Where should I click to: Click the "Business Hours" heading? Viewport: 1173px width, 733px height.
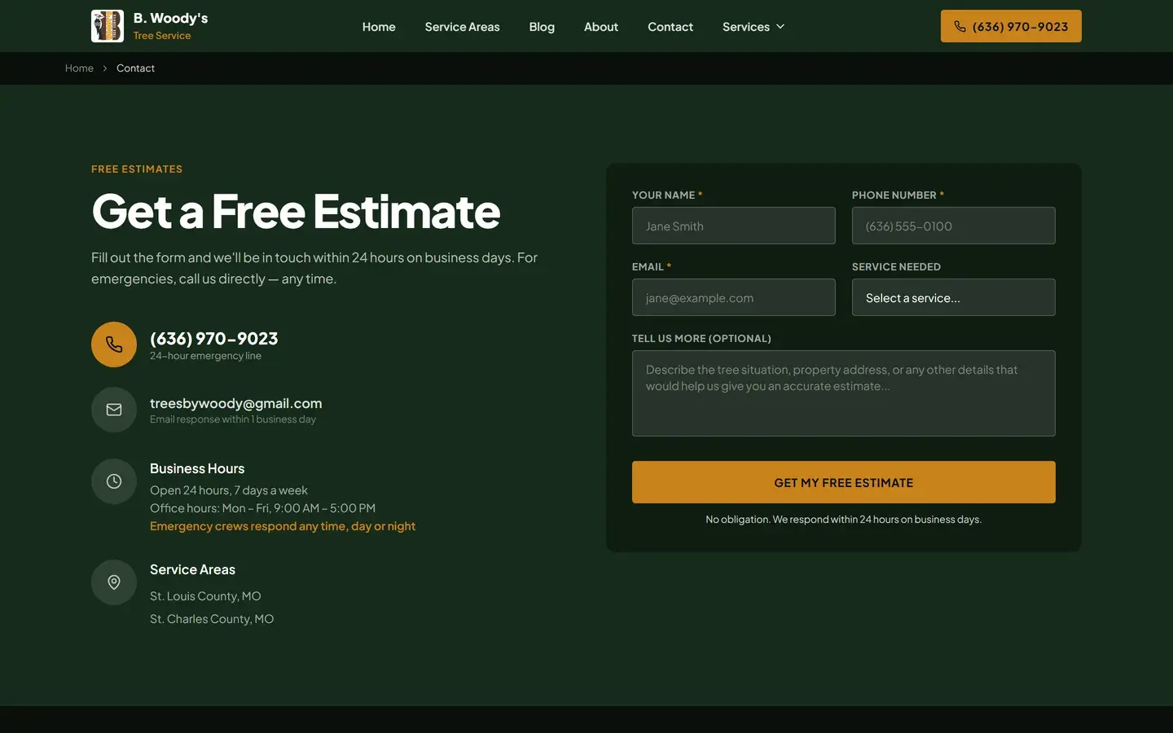point(197,468)
